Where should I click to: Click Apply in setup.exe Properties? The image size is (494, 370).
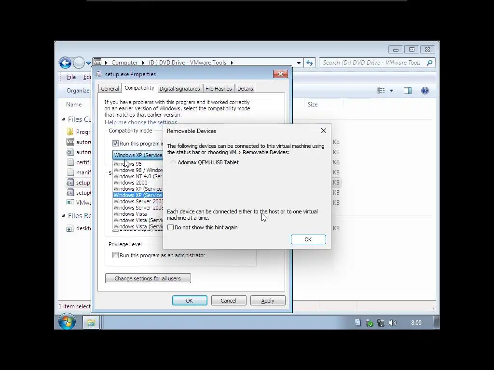pos(268,301)
